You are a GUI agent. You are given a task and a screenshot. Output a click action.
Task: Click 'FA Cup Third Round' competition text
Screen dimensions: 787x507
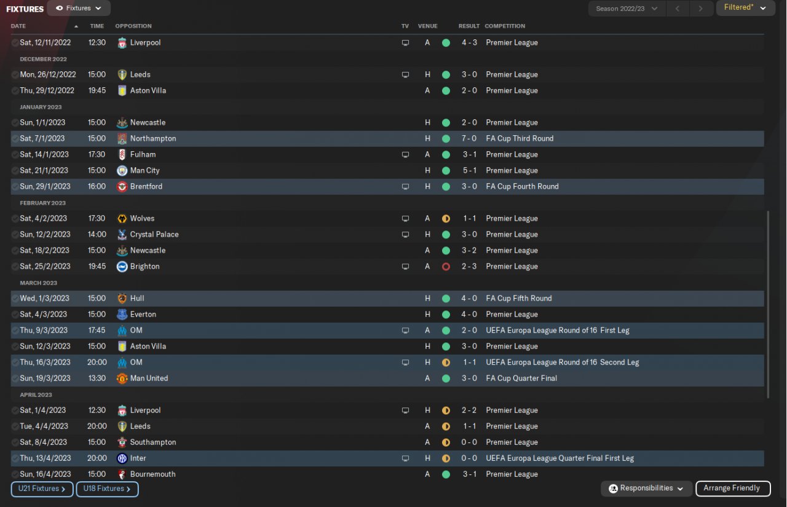[x=520, y=139]
